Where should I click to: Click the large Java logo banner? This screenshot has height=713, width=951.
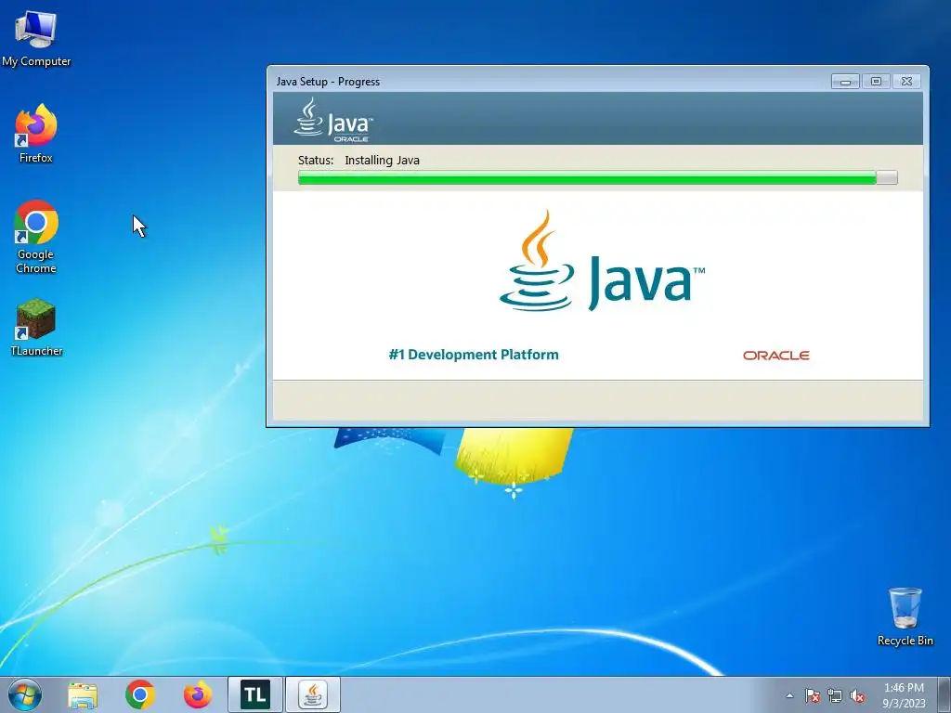pos(602,261)
